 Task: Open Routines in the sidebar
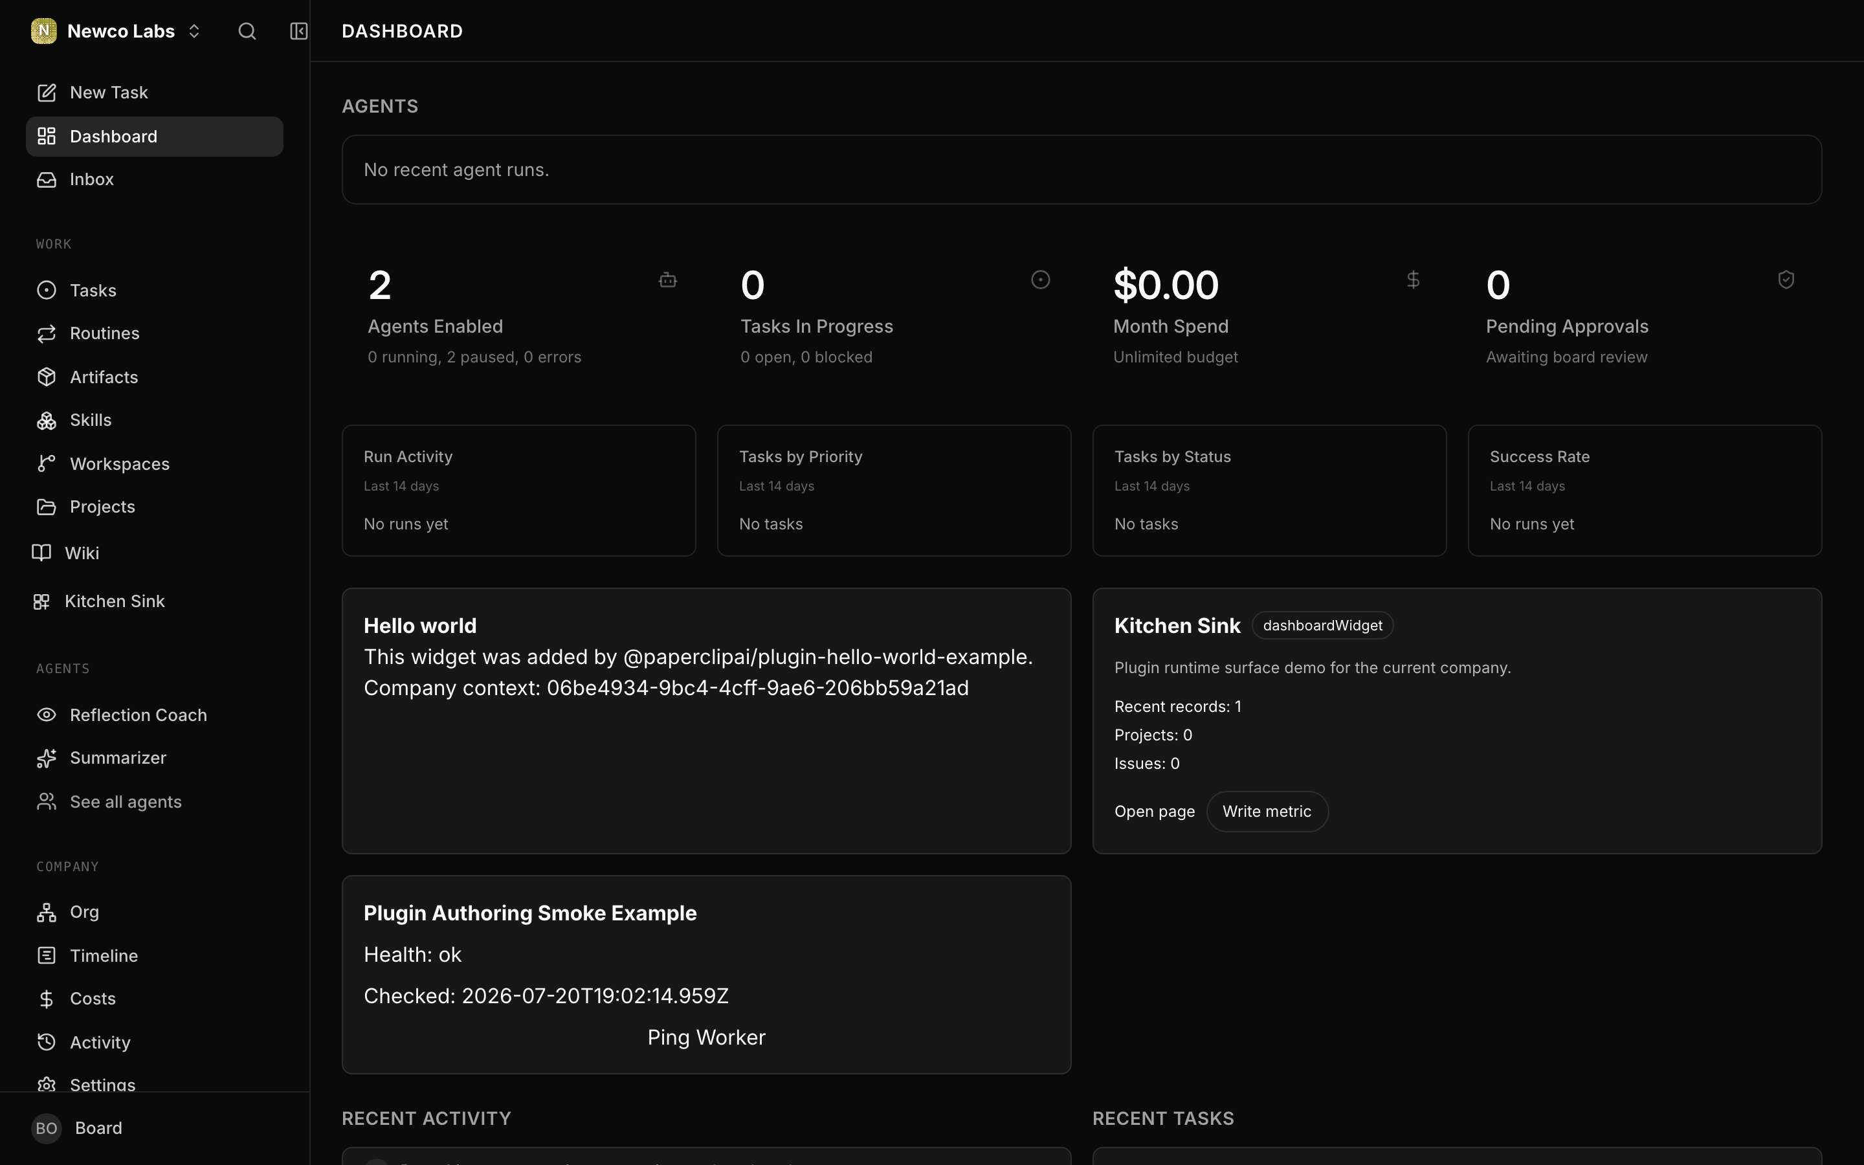[x=154, y=333]
